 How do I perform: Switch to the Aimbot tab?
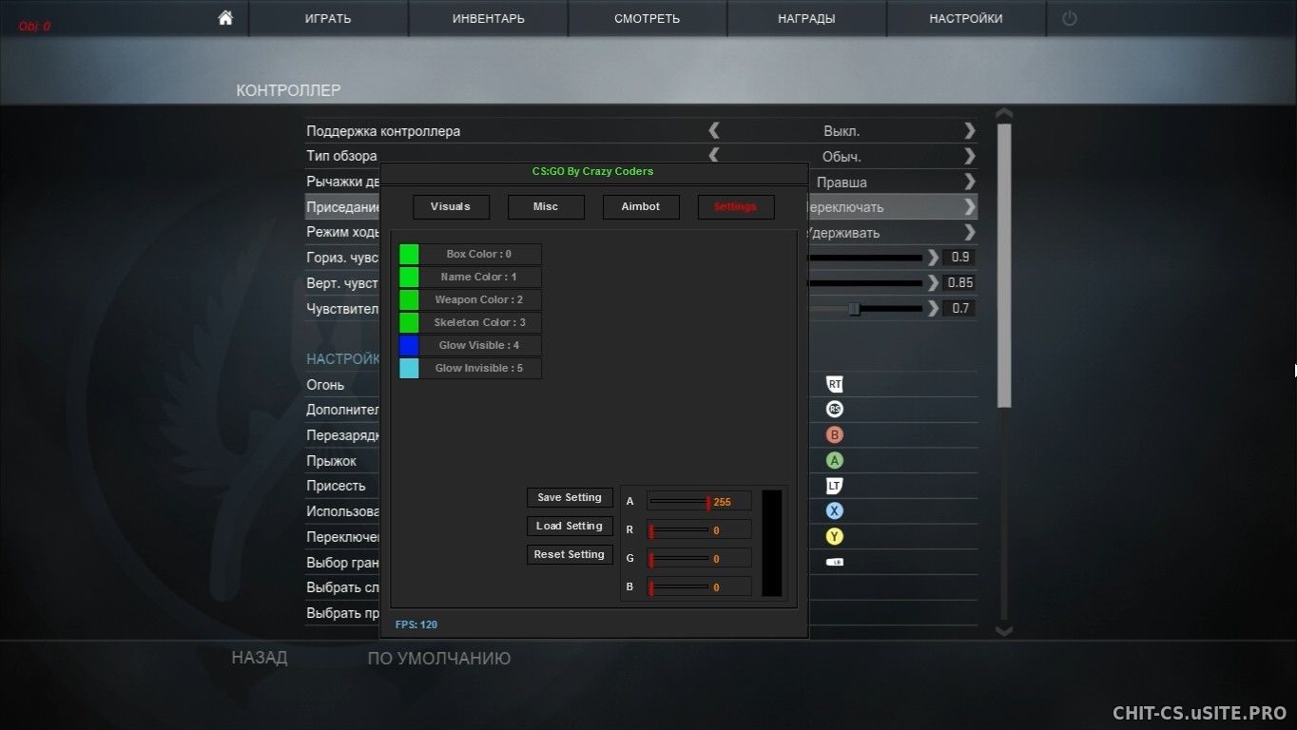point(641,206)
